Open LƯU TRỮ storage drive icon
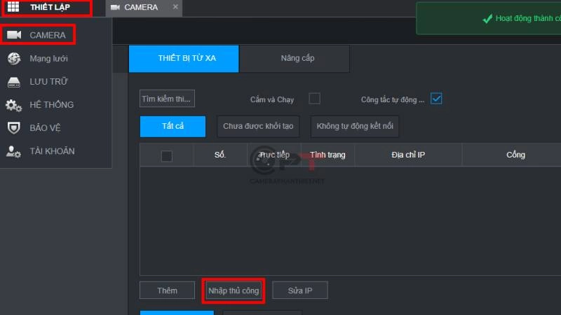The image size is (561, 315). (14, 82)
